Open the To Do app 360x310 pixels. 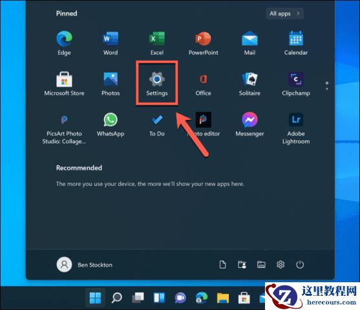point(157,125)
